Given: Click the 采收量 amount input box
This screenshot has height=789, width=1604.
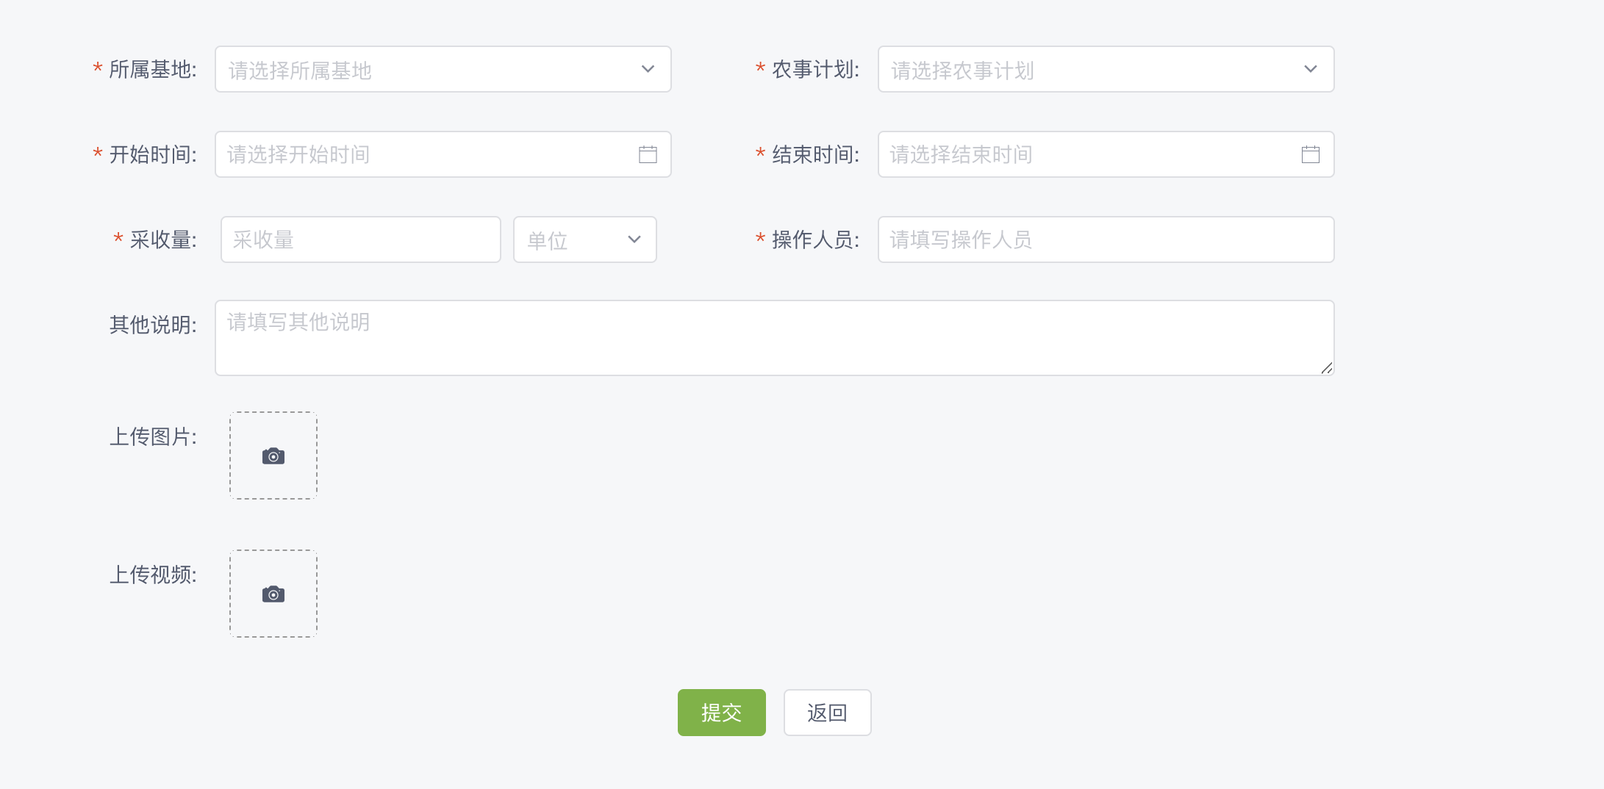Looking at the screenshot, I should click(361, 239).
